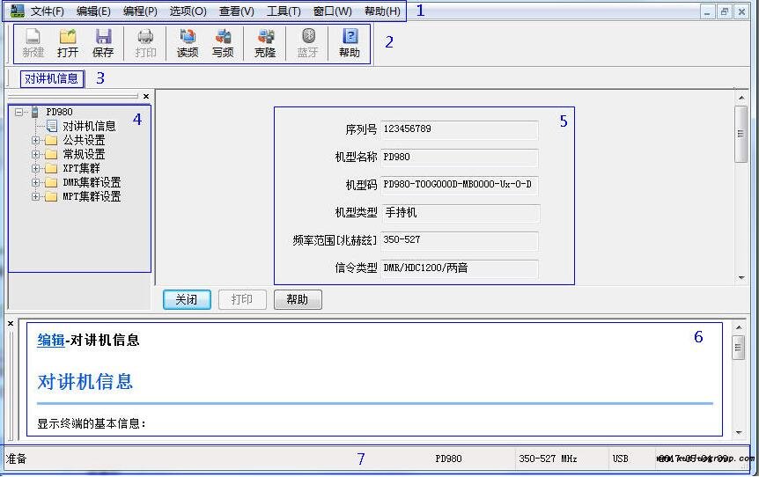759x477 pixels.
Task: Click 准备 status text
Action: point(17,459)
